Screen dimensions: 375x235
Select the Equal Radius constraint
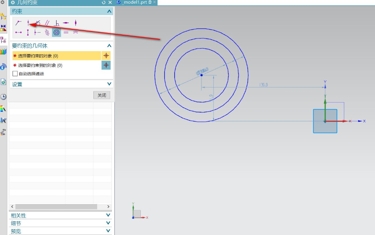click(x=75, y=32)
